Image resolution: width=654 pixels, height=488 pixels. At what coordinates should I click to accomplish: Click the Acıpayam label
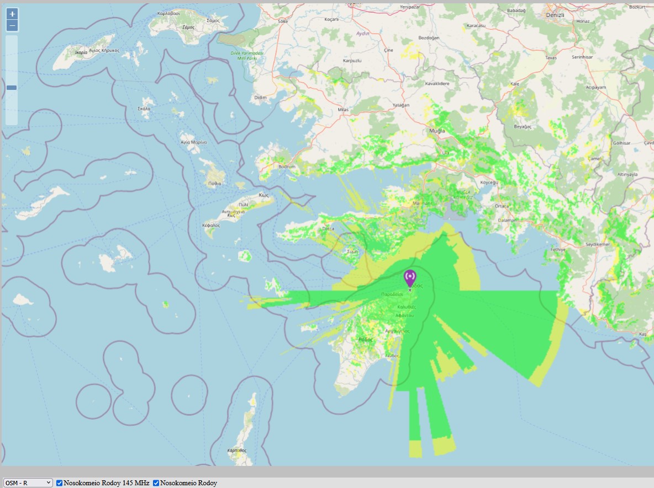[595, 88]
